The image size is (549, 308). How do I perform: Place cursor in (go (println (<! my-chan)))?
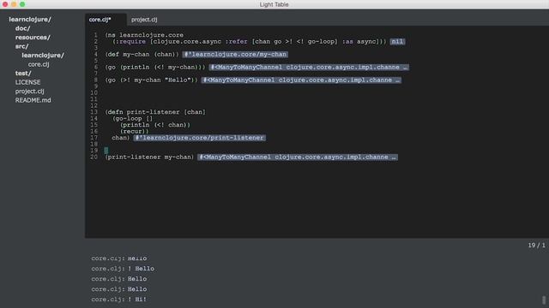point(155,68)
